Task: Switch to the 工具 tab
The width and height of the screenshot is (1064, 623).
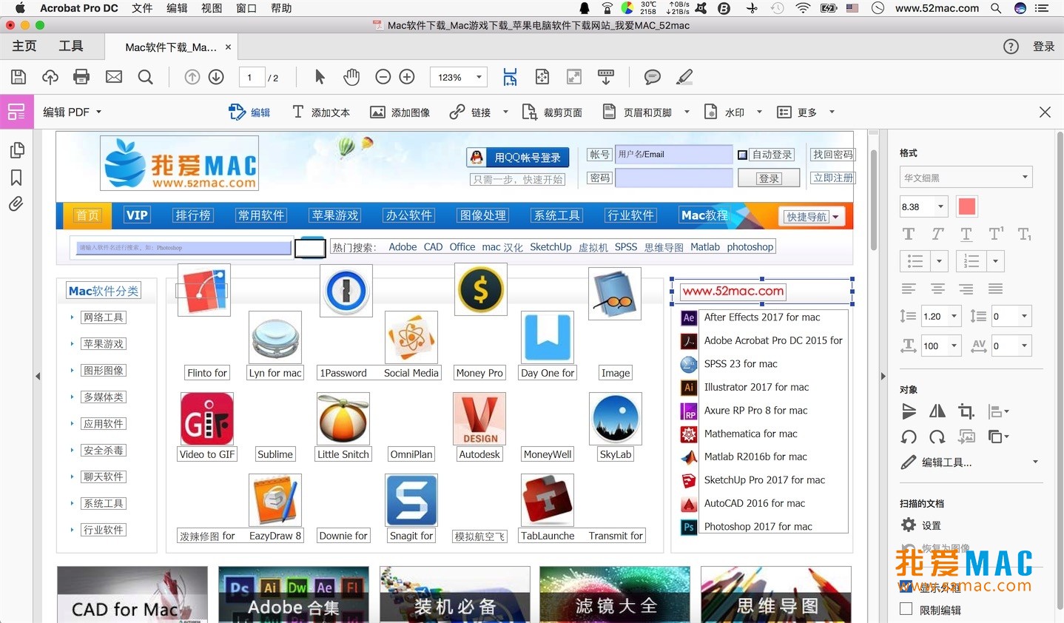Action: click(71, 46)
